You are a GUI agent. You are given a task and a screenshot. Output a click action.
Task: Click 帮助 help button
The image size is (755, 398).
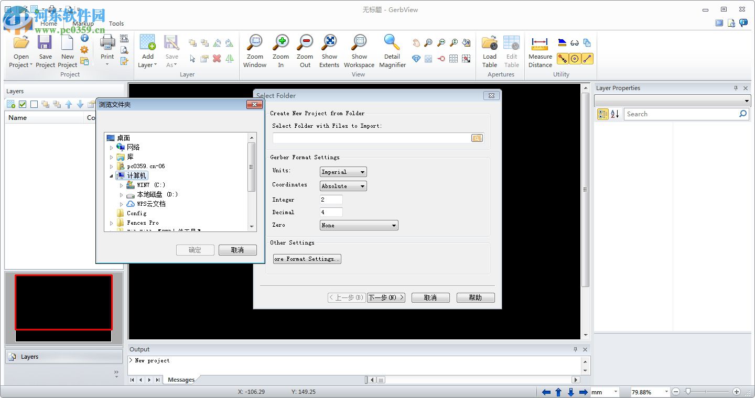(x=476, y=297)
